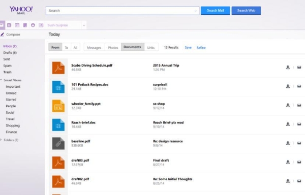Screen dimensions: 305x195
Task: Switch to the Photos tab
Action: [113, 47]
